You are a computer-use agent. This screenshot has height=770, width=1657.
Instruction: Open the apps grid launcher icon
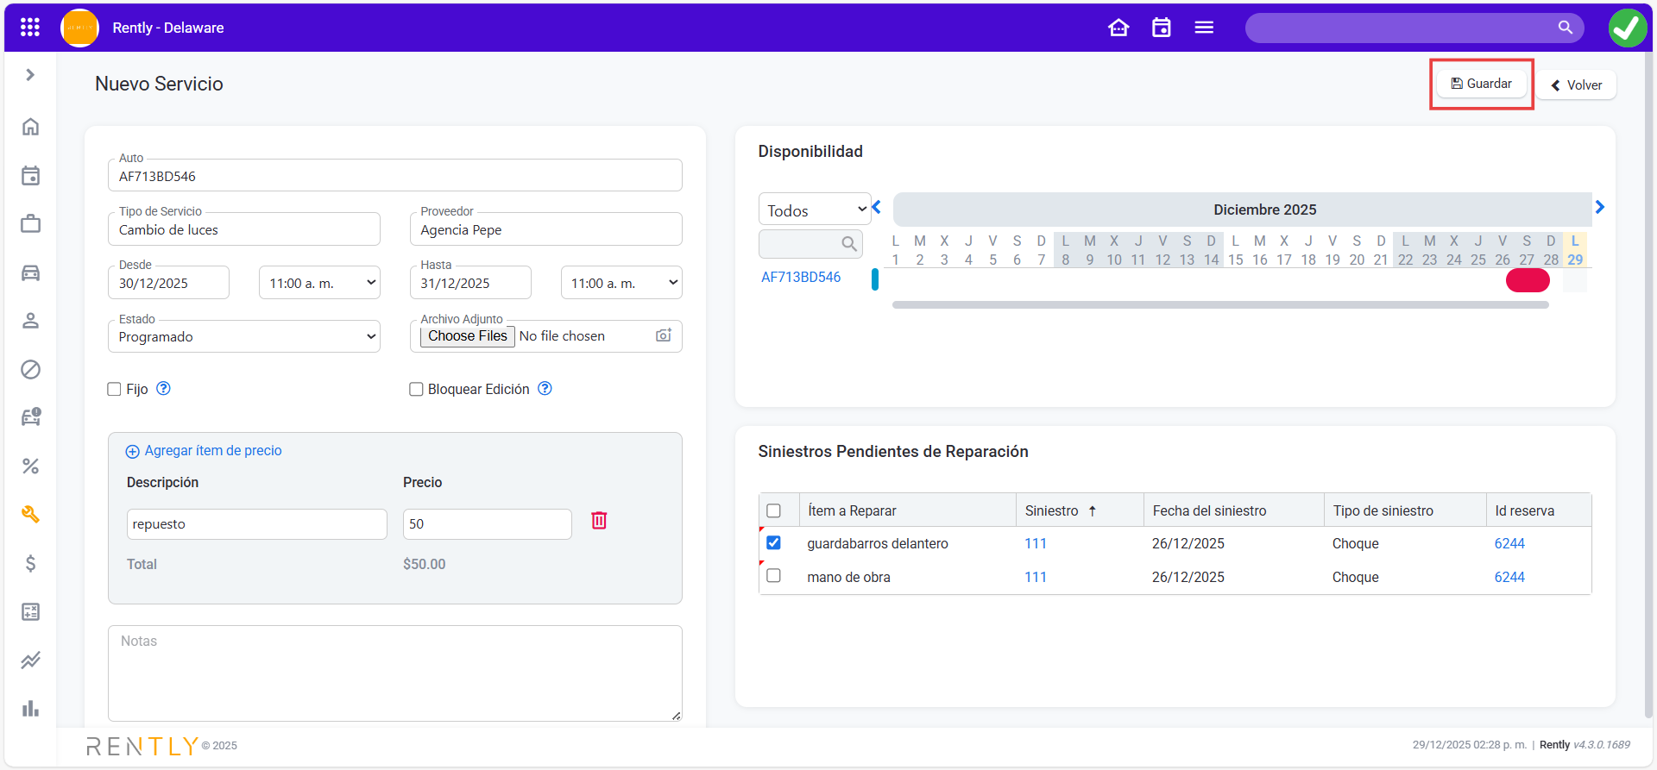(30, 28)
